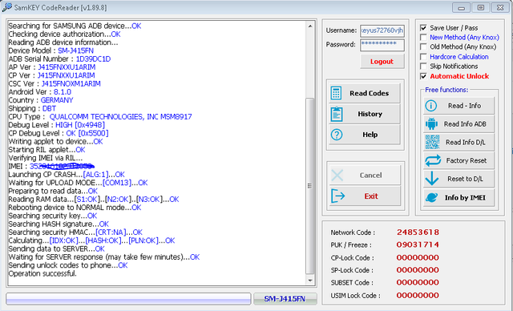
Task: Click the progress bar at bottom
Action: click(128, 298)
